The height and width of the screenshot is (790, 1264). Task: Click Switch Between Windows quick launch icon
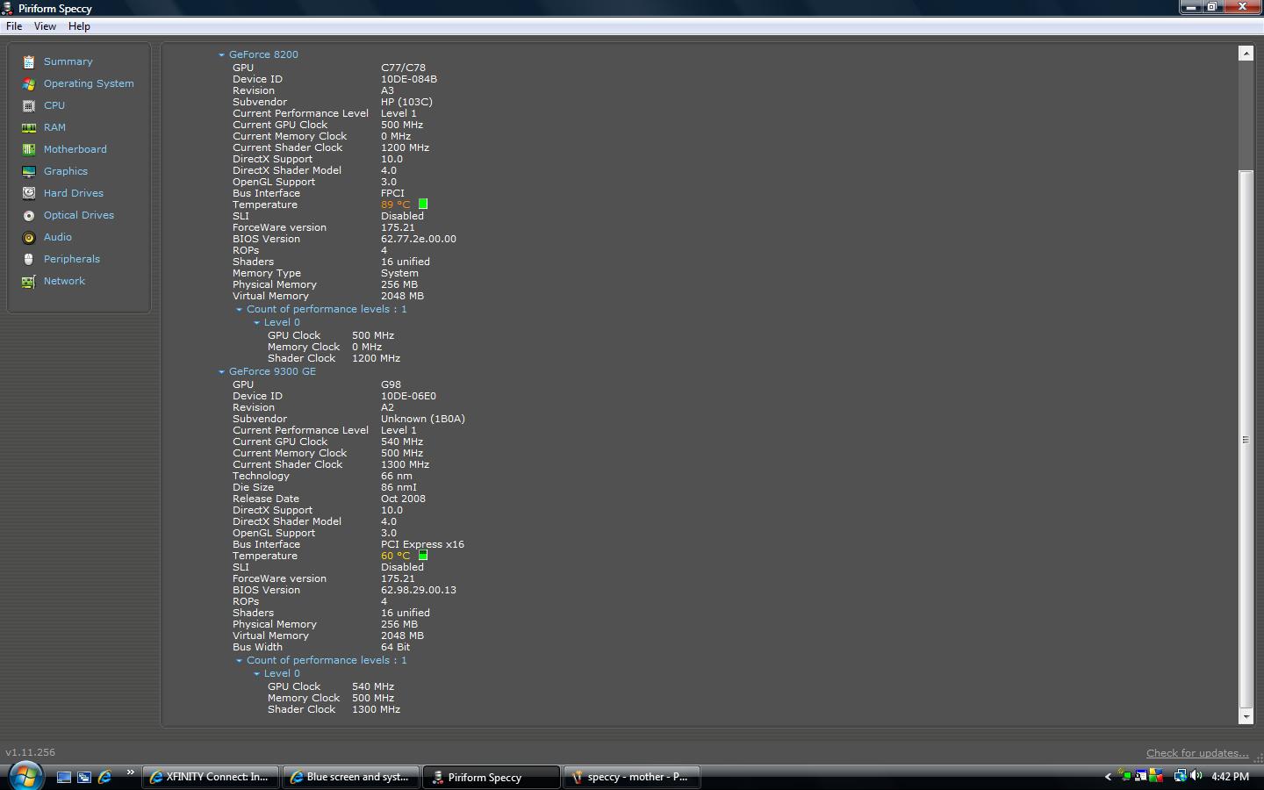(x=84, y=777)
